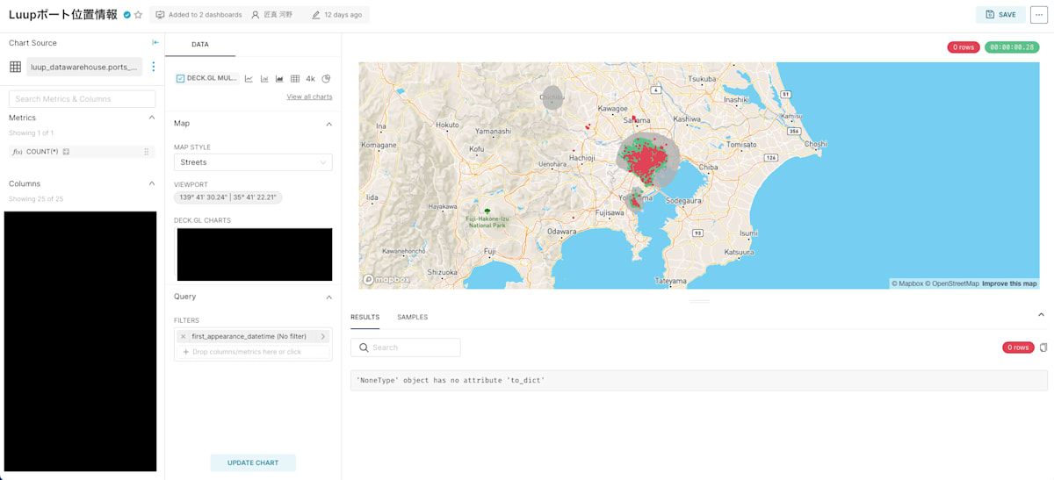Click the SAVE button

point(1000,15)
